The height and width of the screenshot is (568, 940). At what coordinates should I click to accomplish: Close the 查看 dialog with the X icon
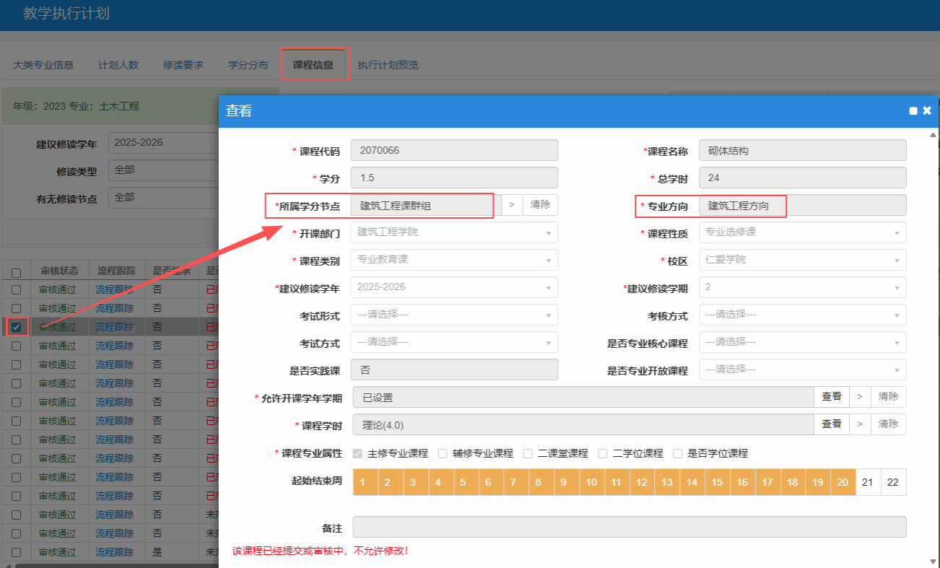point(927,110)
